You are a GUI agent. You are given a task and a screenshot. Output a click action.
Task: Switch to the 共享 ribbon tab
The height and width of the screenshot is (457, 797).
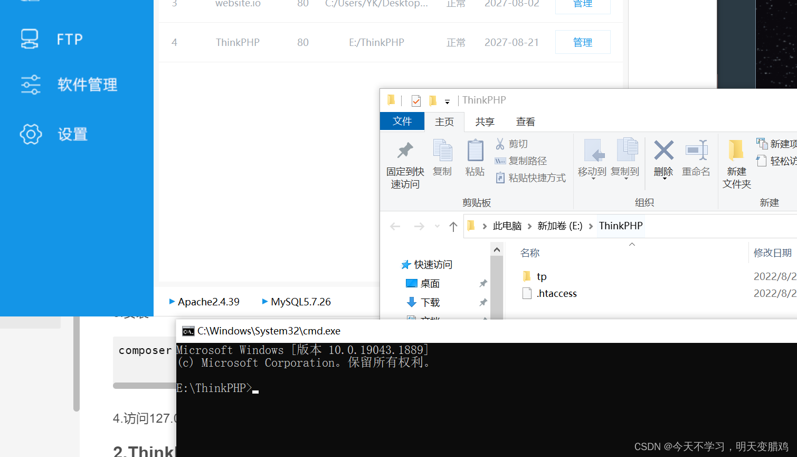pyautogui.click(x=485, y=122)
